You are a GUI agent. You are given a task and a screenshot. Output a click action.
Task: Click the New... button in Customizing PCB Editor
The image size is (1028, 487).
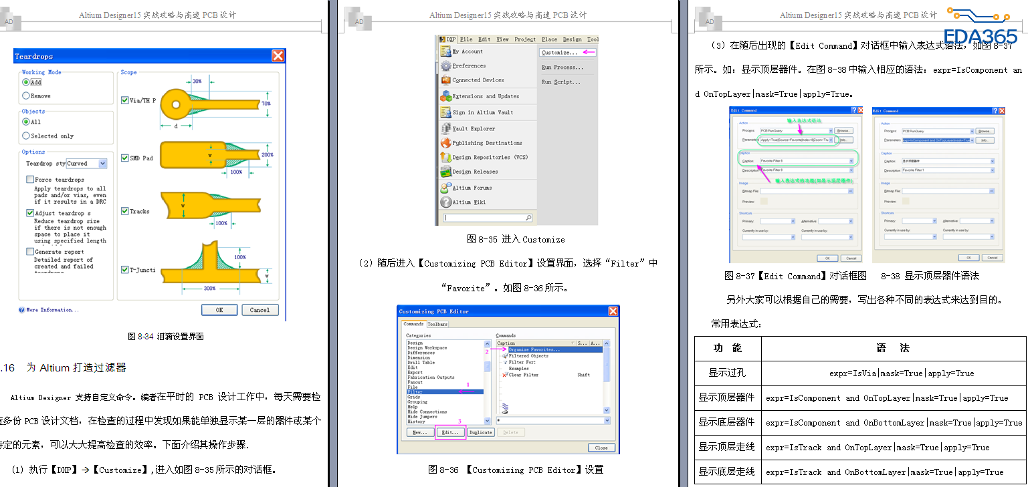[x=419, y=432]
